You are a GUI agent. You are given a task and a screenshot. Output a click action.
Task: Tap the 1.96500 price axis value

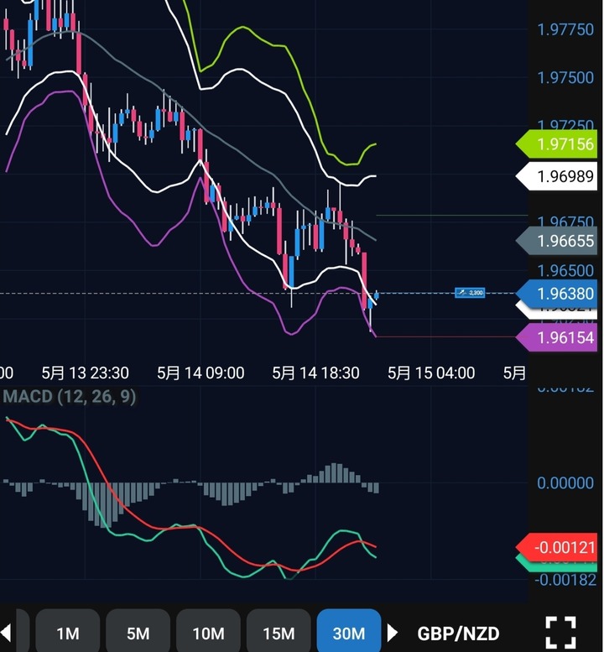pos(565,271)
